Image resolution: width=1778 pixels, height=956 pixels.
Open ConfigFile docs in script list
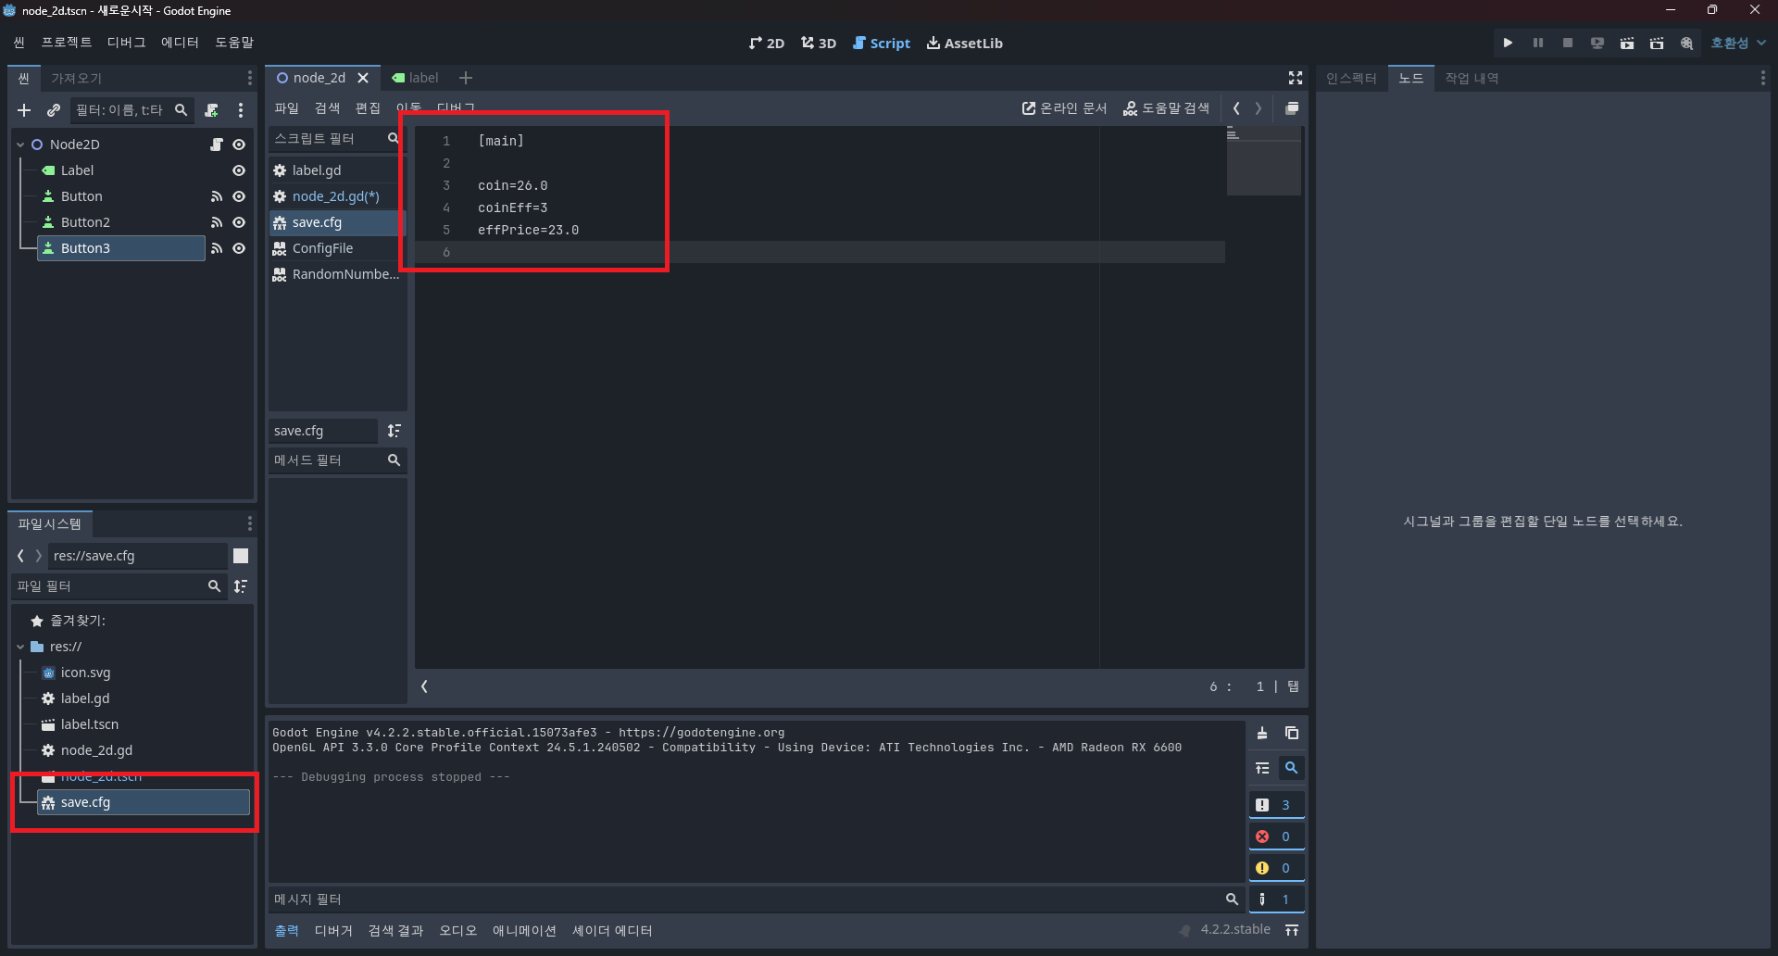(337, 248)
